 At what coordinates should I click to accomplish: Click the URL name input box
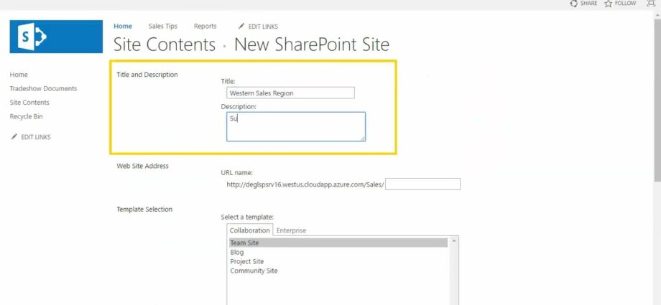pyautogui.click(x=422, y=184)
